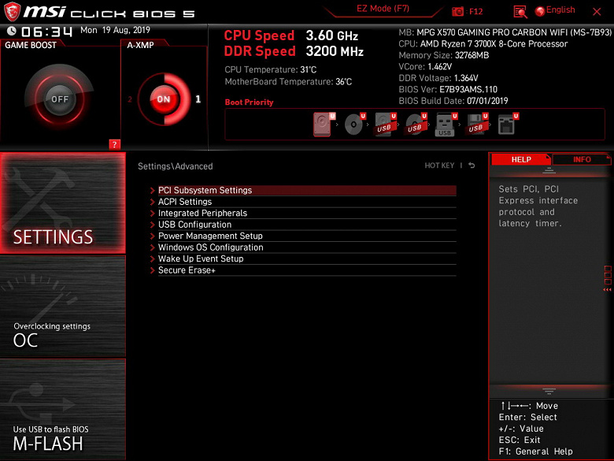Click the language globe icon
The height and width of the screenshot is (461, 614).
coord(540,11)
